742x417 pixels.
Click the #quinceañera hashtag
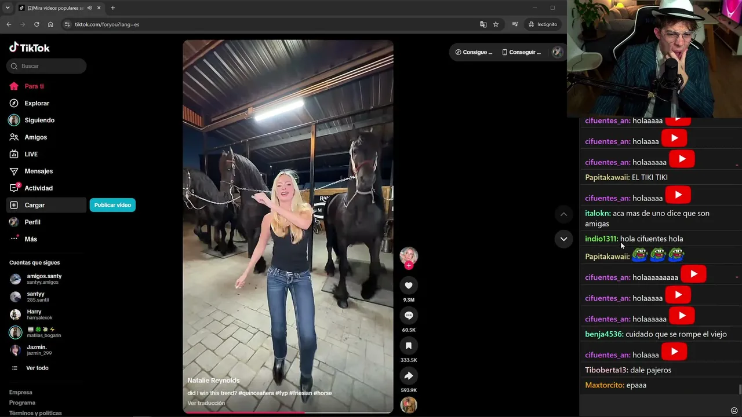(x=256, y=393)
